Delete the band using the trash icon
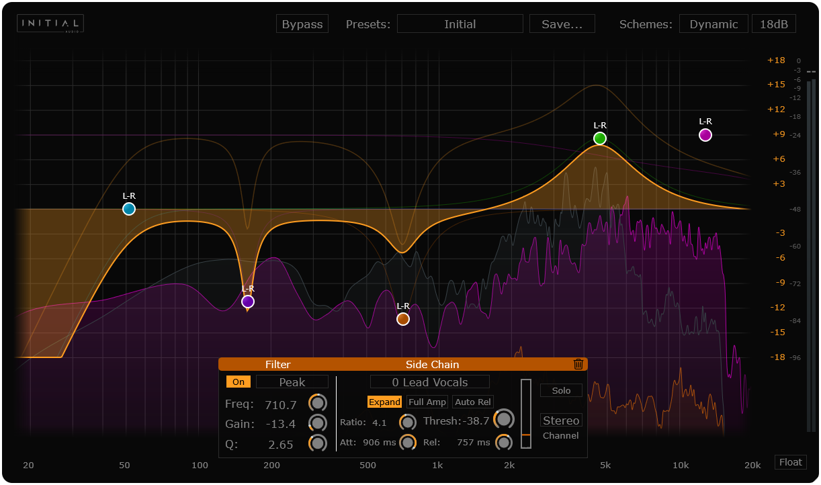Screen dimensions: 821x485 [x=578, y=364]
